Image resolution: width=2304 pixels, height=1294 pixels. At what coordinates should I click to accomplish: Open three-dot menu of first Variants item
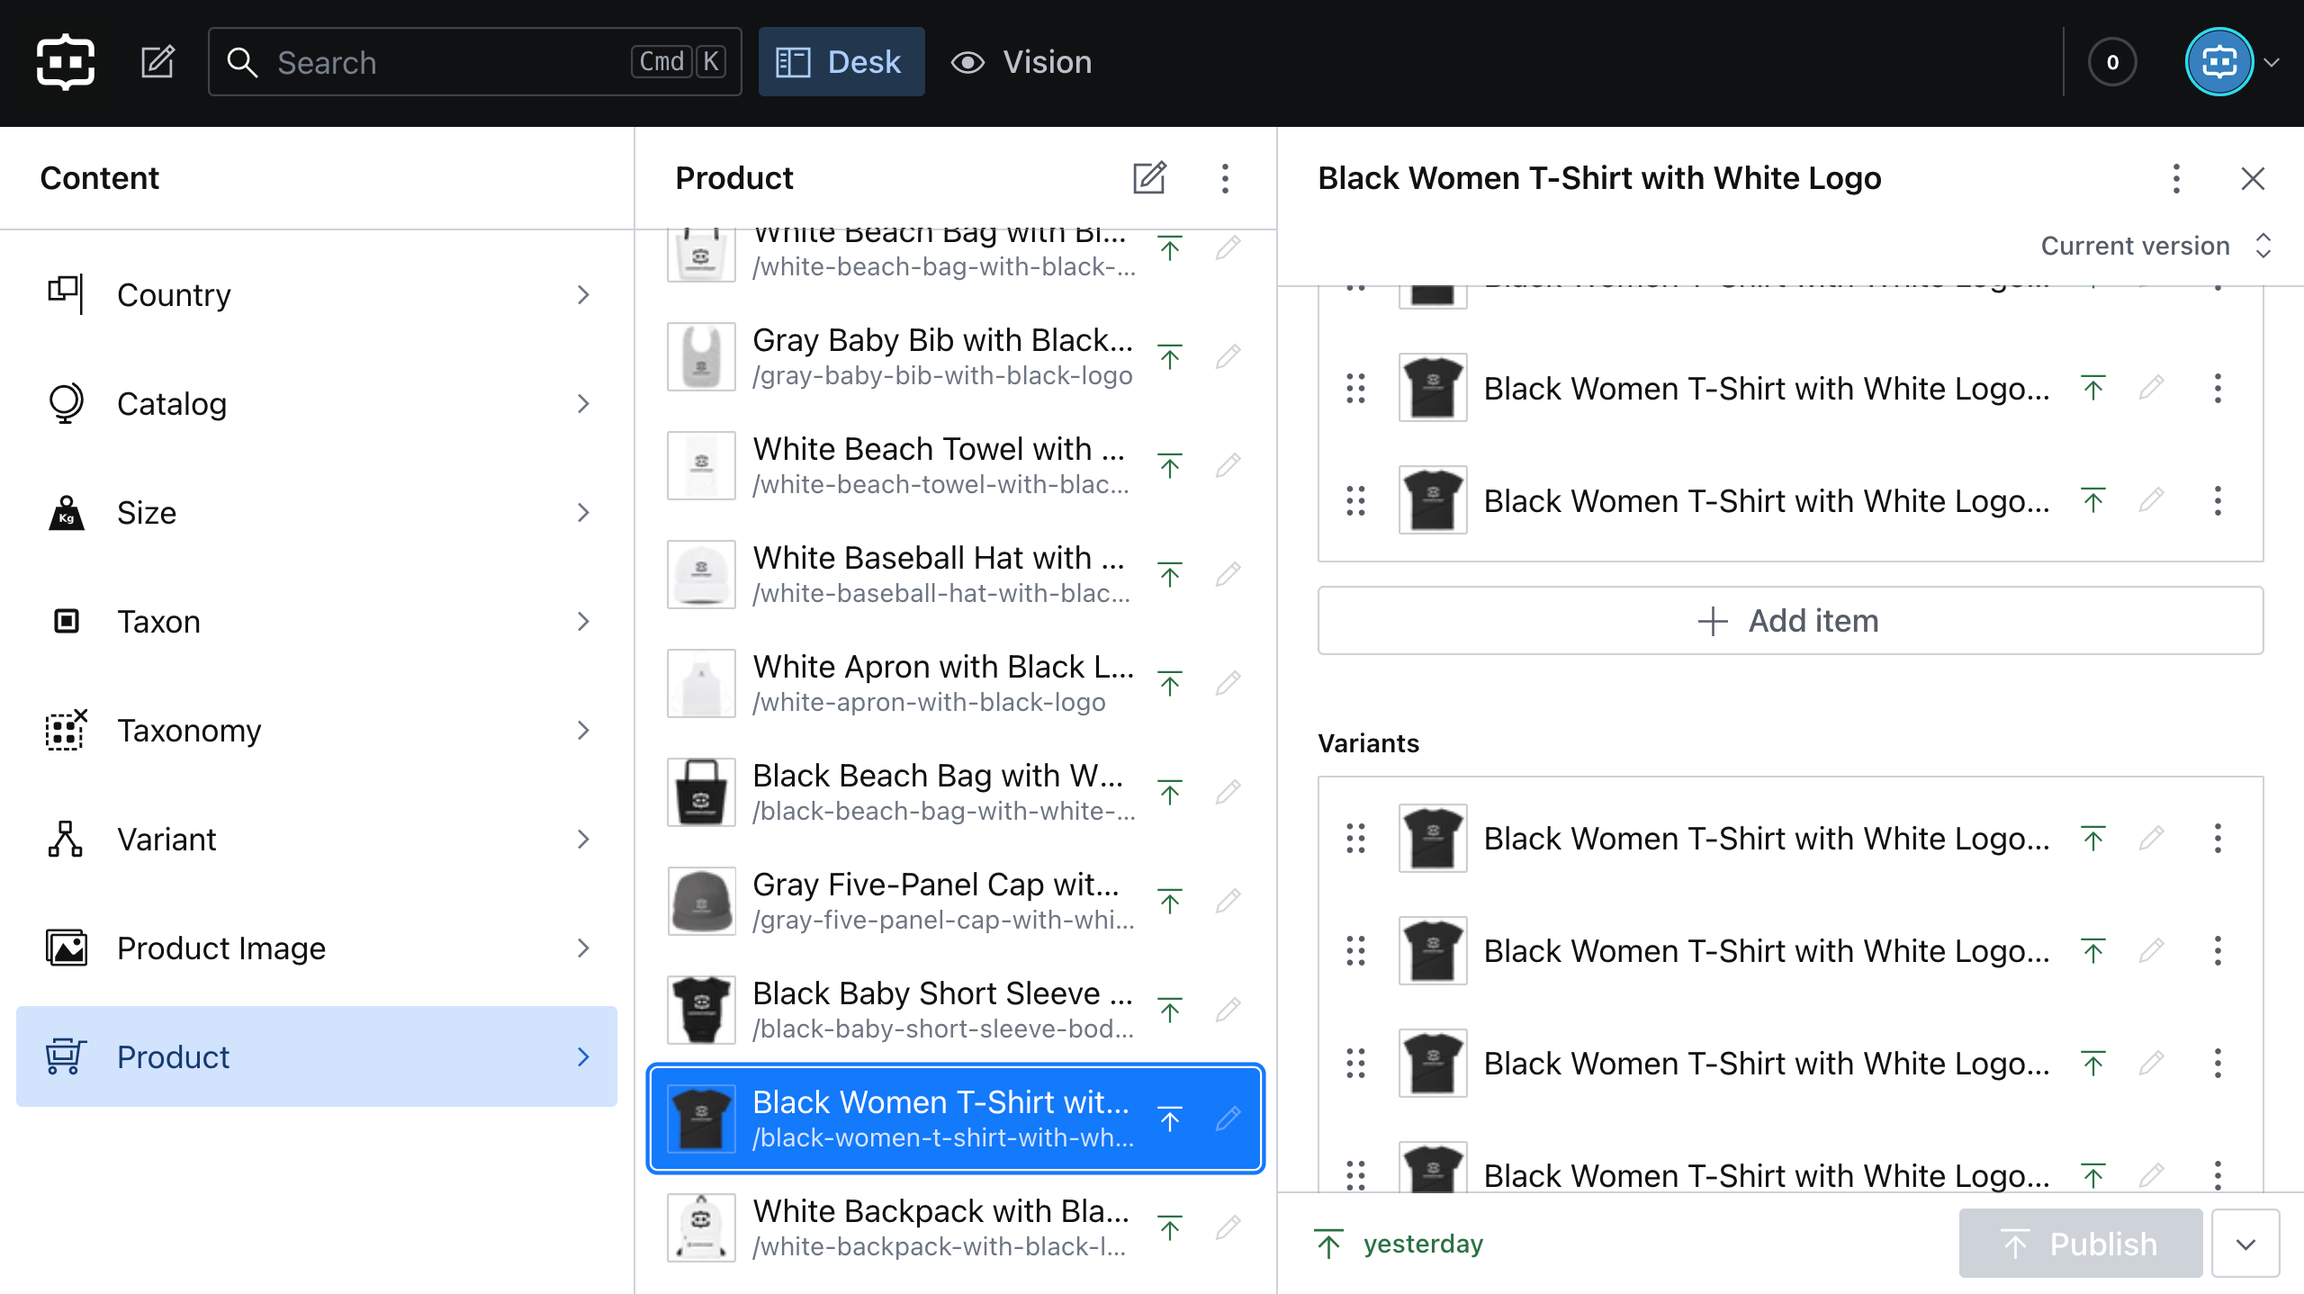[2218, 839]
